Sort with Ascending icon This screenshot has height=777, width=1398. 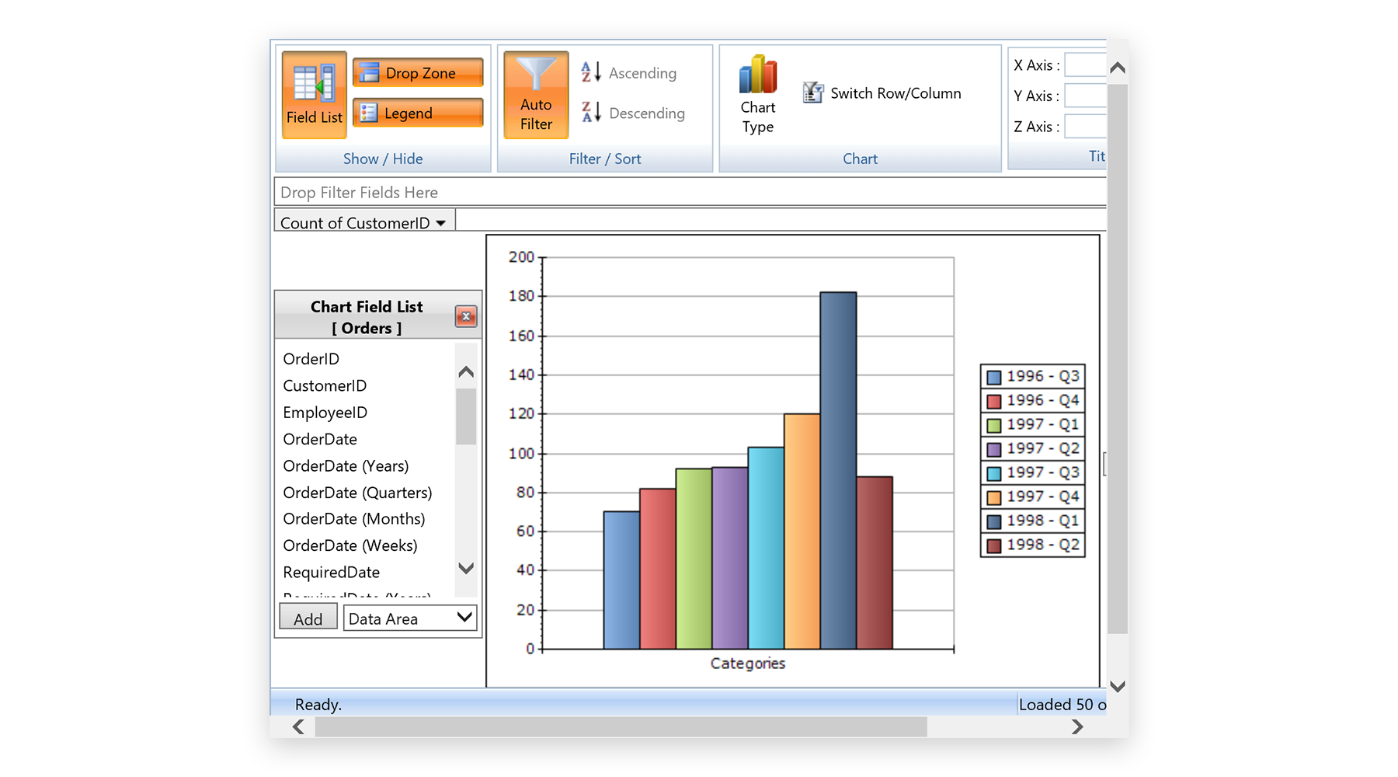point(591,72)
